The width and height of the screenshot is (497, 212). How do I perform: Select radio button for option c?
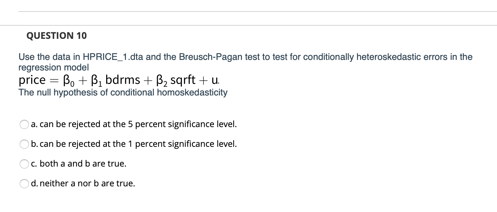click(24, 164)
